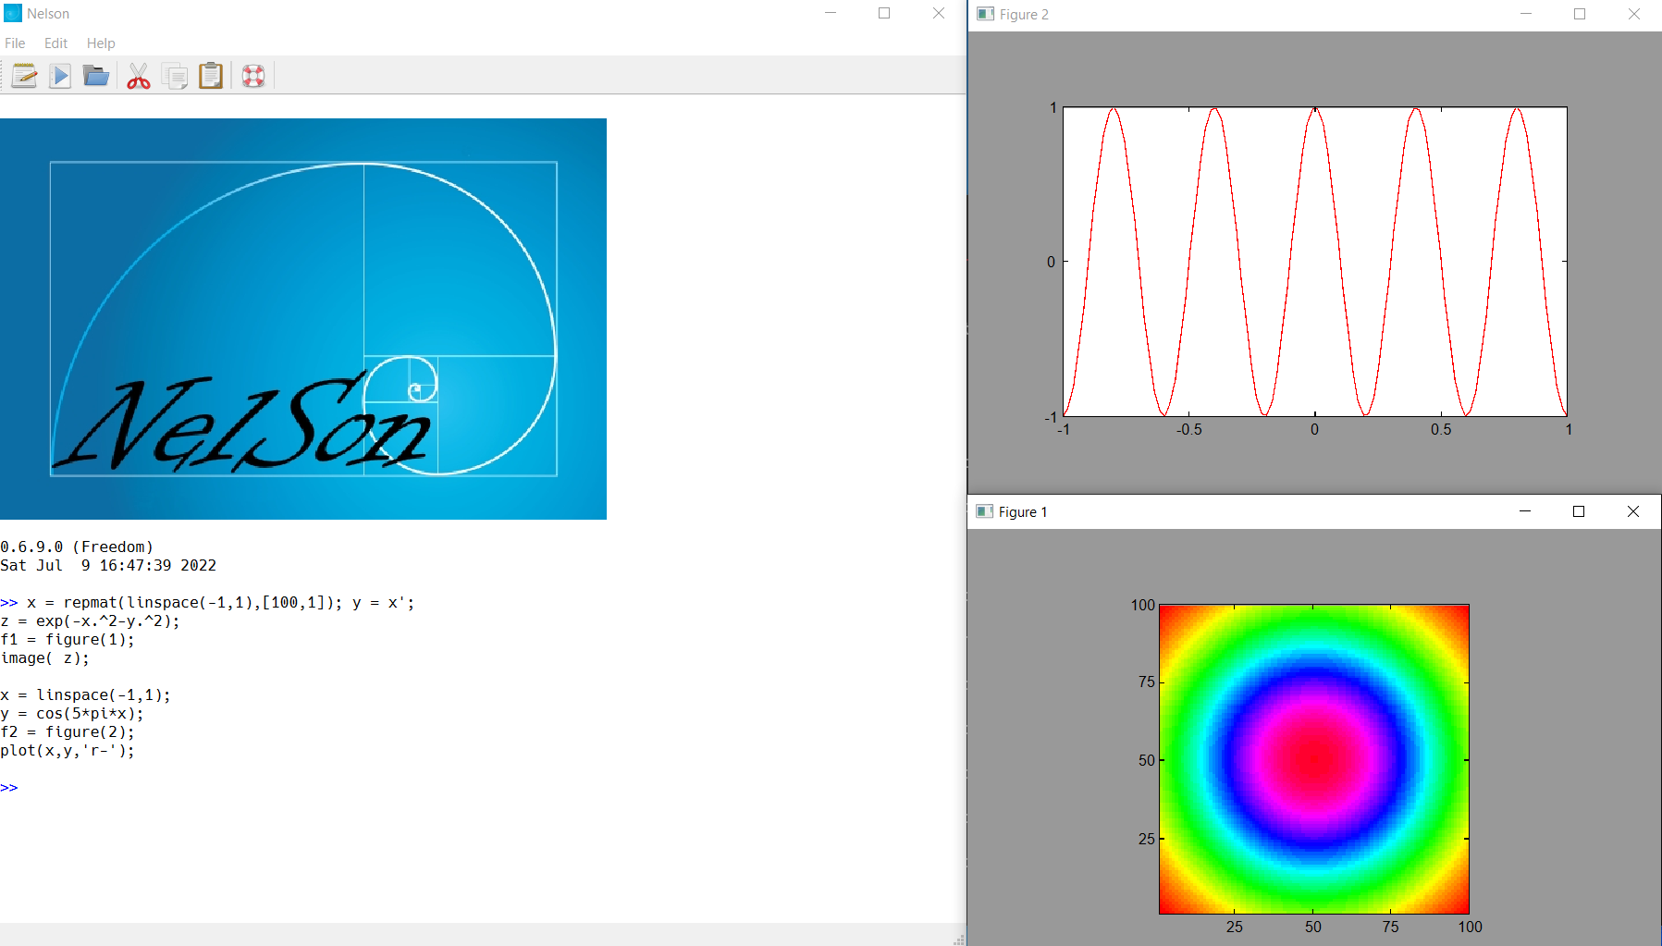Click the x-axis label -0.5 in Figure 2
This screenshot has width=1662, height=946.
(x=1189, y=430)
